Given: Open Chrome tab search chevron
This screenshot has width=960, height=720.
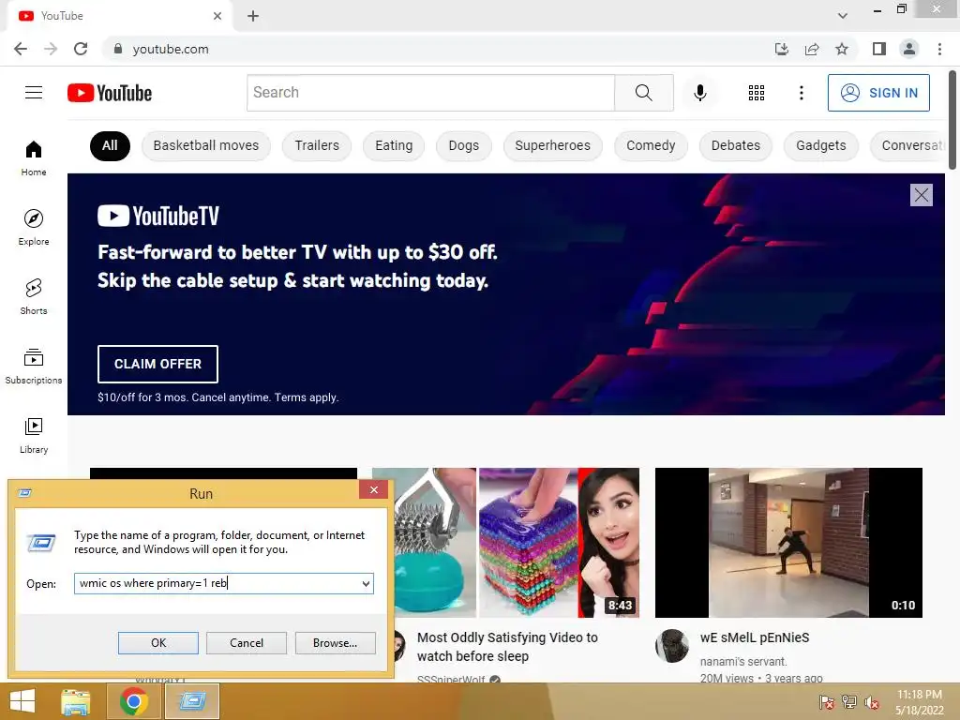Looking at the screenshot, I should [843, 16].
